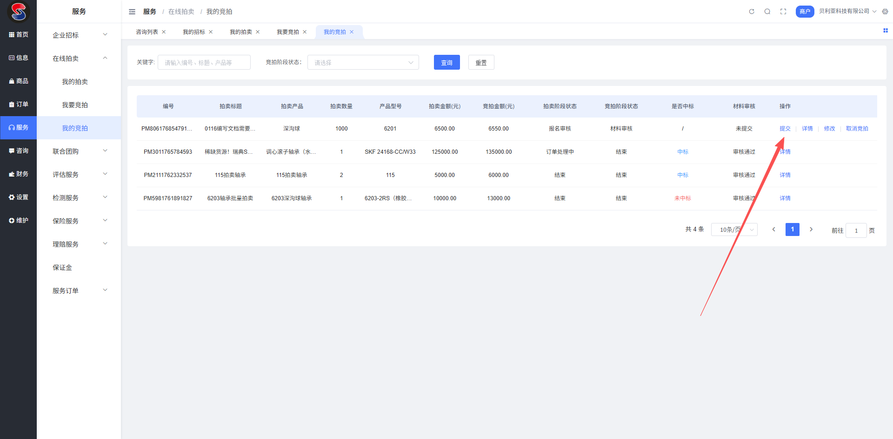
Task: Click the 查询 button
Action: pyautogui.click(x=446, y=63)
